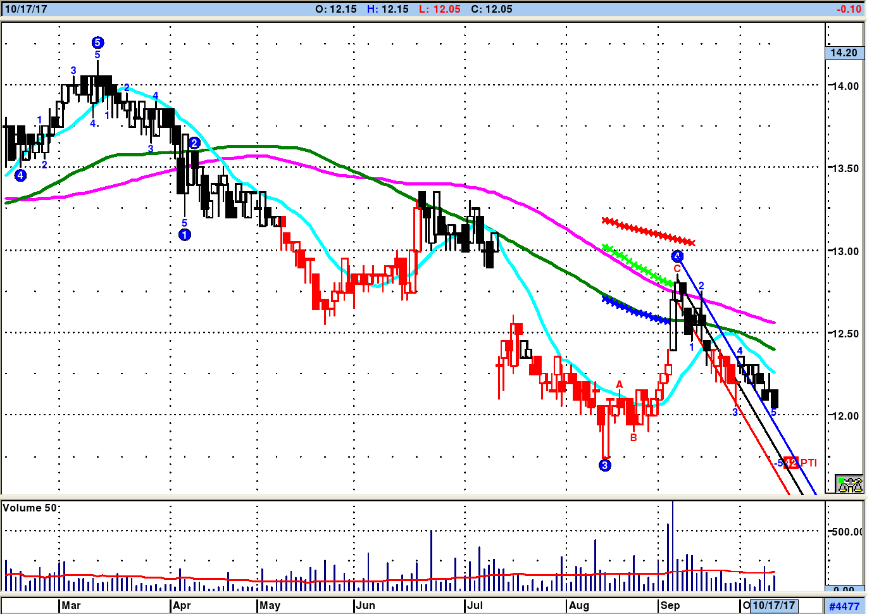
Task: Select the circled wave 4 marker near September
Action: (x=678, y=256)
